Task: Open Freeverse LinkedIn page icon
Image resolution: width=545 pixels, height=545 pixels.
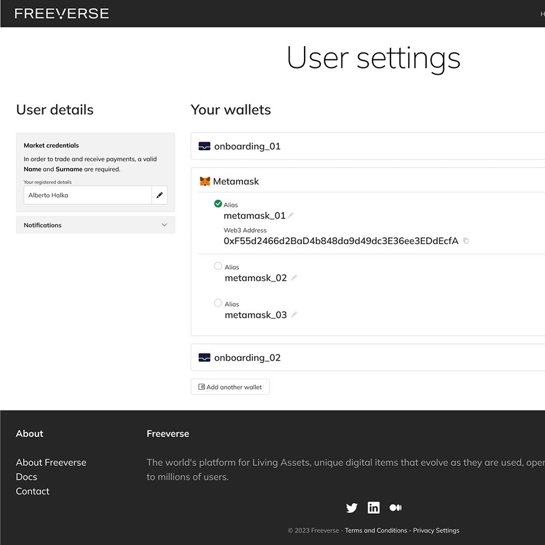Action: tap(374, 508)
